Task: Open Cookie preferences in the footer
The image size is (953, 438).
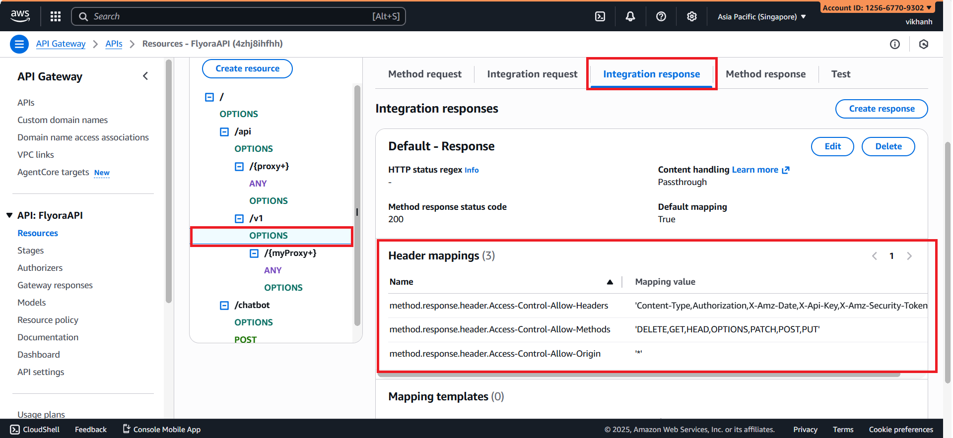Action: pos(901,430)
